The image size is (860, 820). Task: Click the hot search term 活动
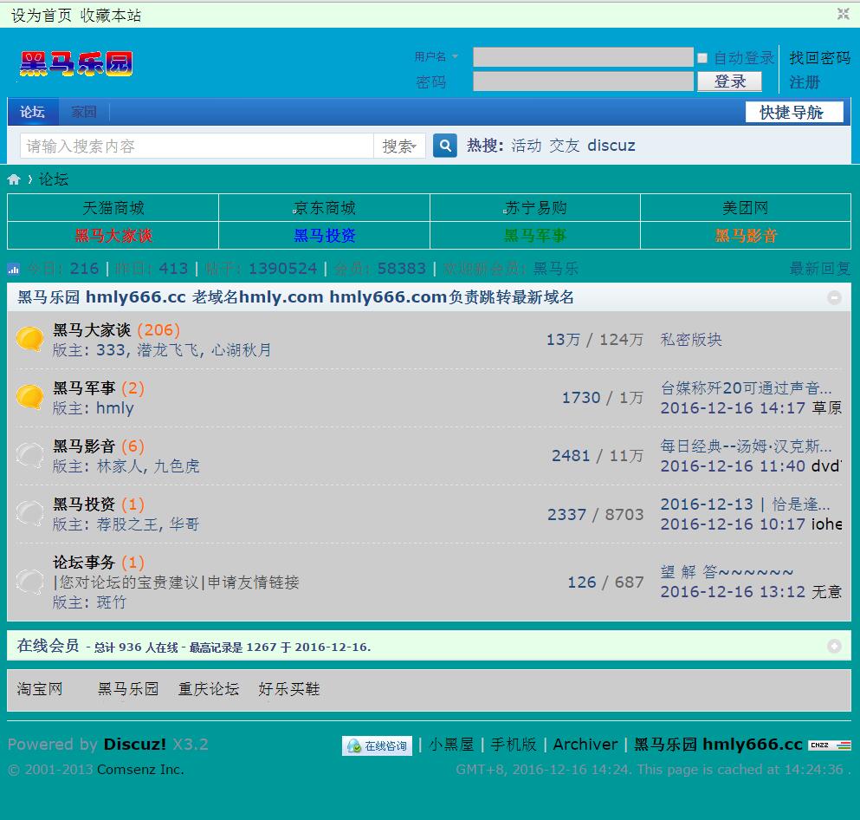[526, 146]
